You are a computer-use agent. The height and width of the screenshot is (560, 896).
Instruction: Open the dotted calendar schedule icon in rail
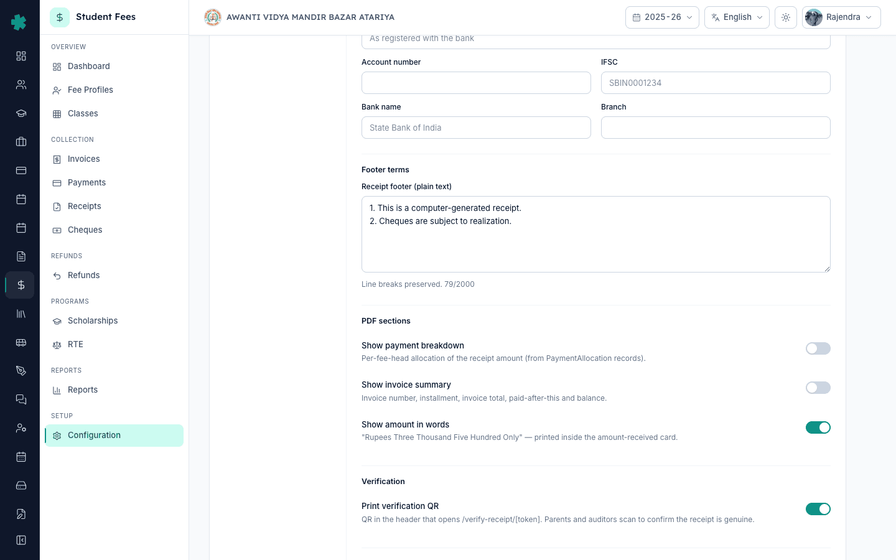coord(21,457)
